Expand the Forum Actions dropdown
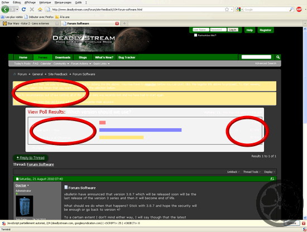The width and height of the screenshot is (307, 232). 81,64
